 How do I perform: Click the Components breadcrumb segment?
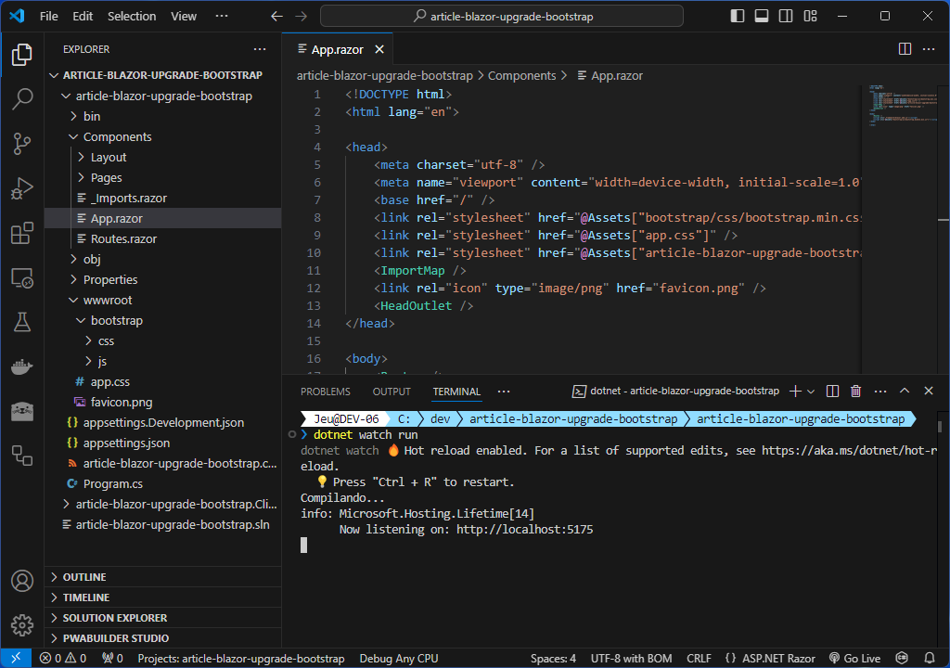pyautogui.click(x=521, y=76)
